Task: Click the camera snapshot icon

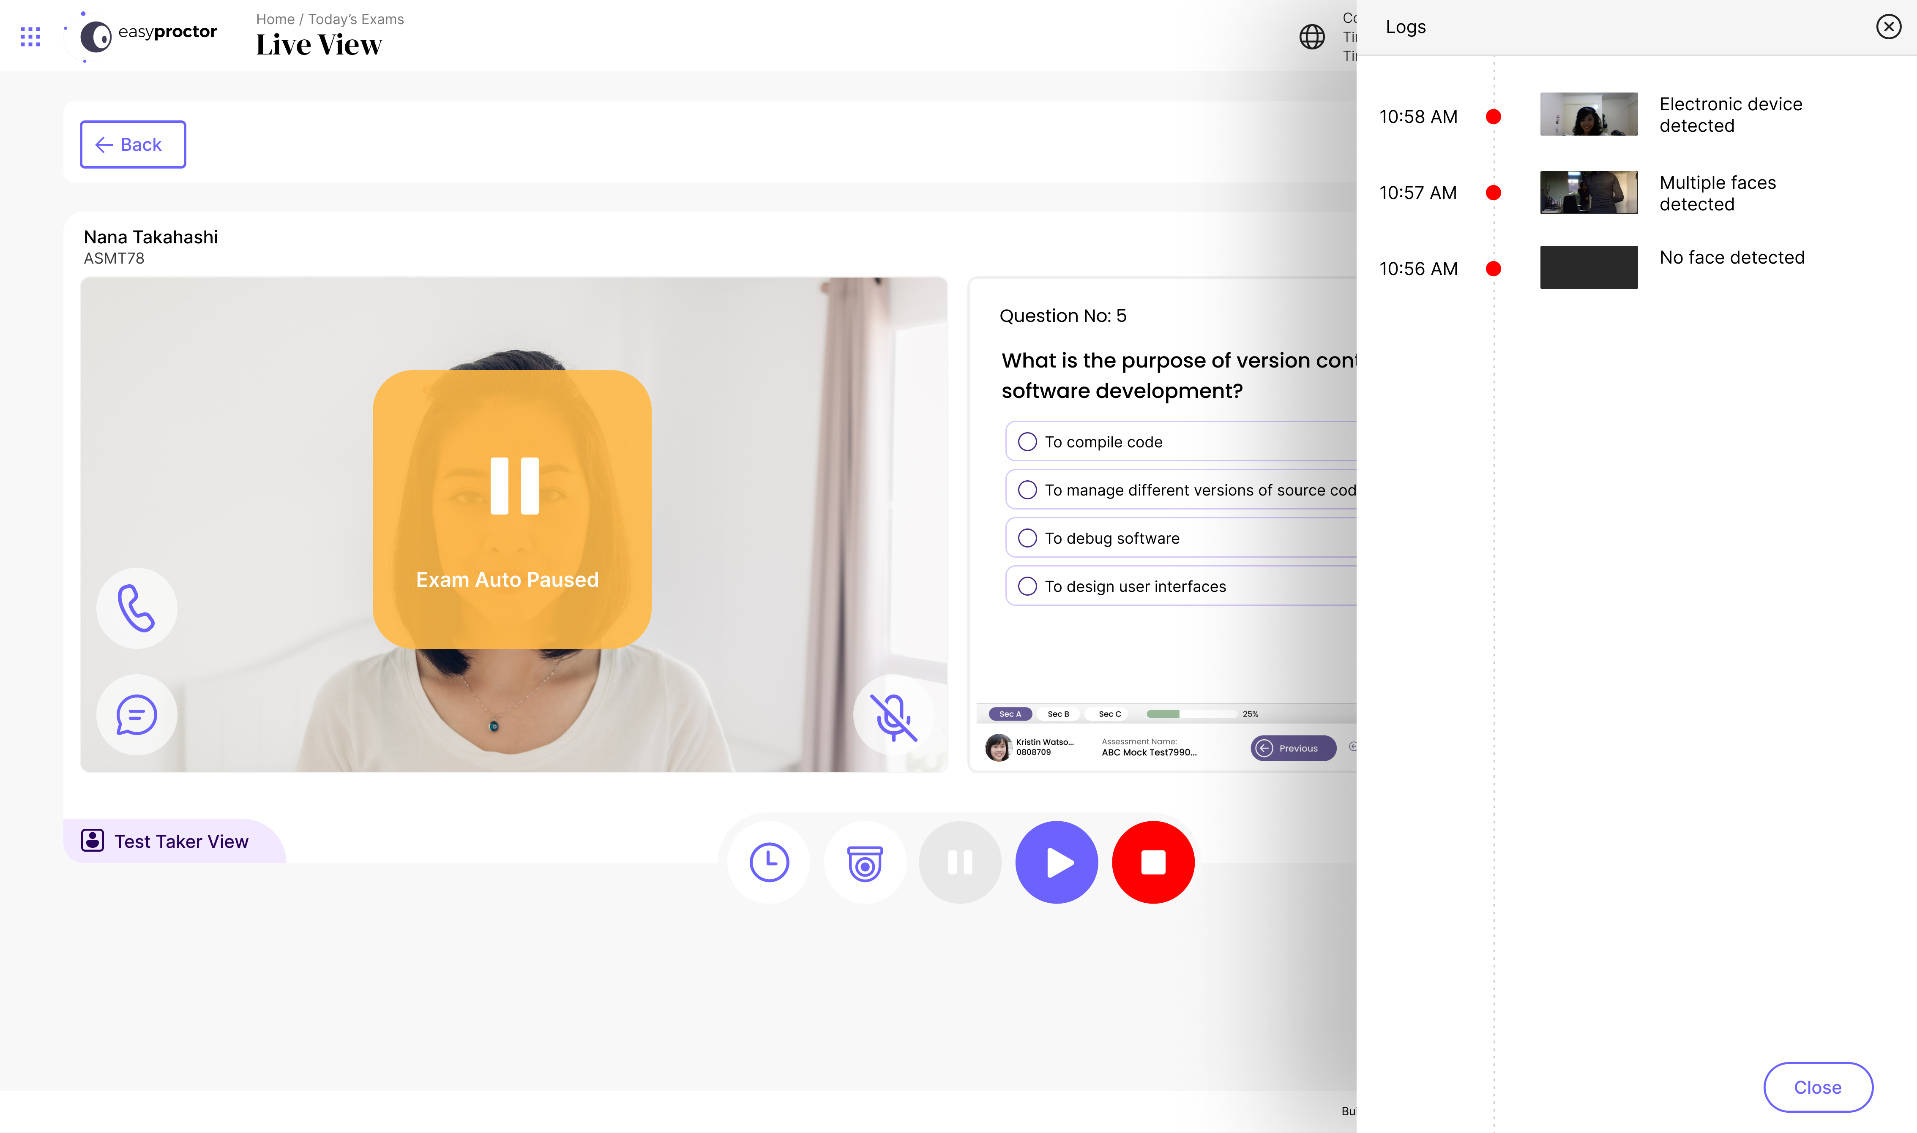Action: pyautogui.click(x=865, y=863)
